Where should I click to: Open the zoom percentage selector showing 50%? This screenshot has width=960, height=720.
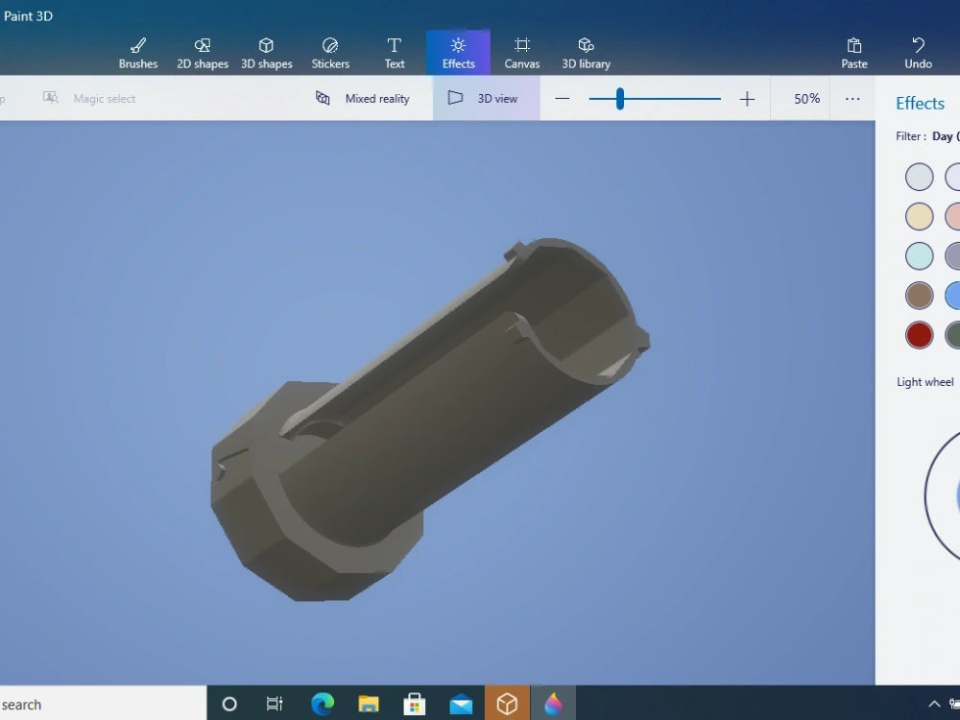pos(806,98)
